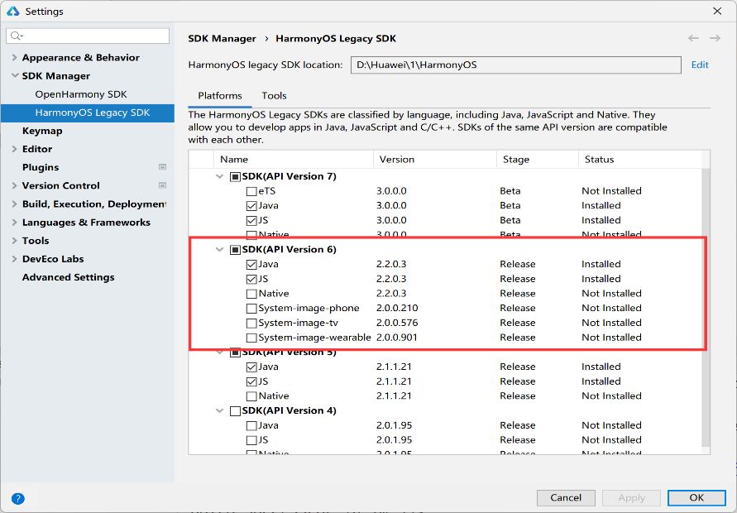Click the SDK table vertical scrollbar
Image resolution: width=737 pixels, height=513 pixels.
pos(706,308)
